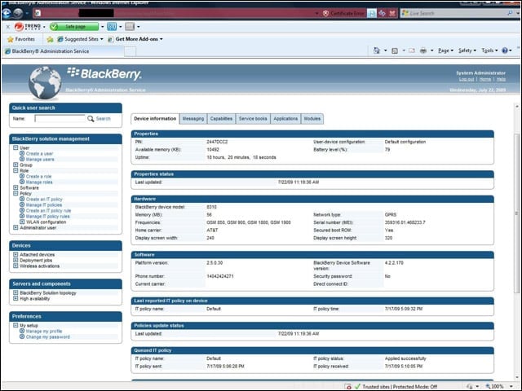522x391 pixels.
Task: Click the green Safe page rating button
Action: pyautogui.click(x=74, y=27)
